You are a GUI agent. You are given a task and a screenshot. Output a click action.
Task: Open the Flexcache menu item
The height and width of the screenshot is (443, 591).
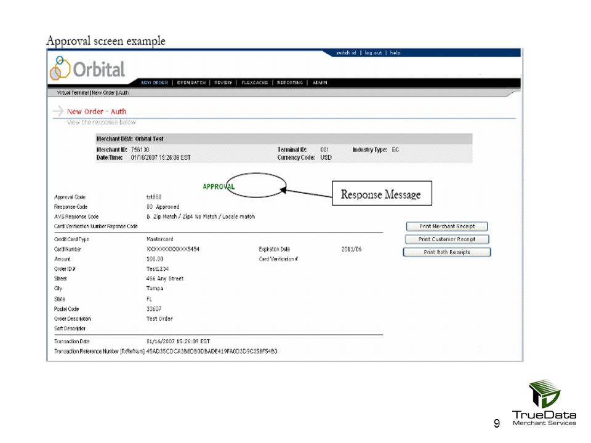[x=255, y=82]
